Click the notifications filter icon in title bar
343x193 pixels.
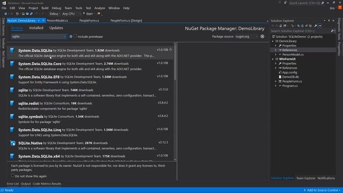click(x=280, y=3)
